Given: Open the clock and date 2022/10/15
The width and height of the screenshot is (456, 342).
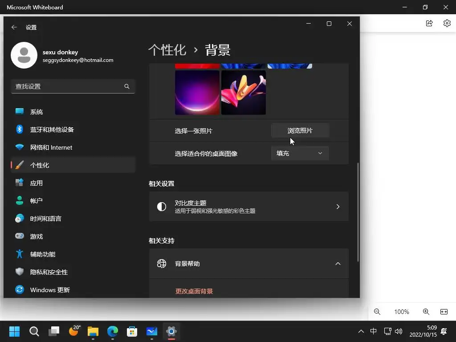Looking at the screenshot, I should coord(423,331).
